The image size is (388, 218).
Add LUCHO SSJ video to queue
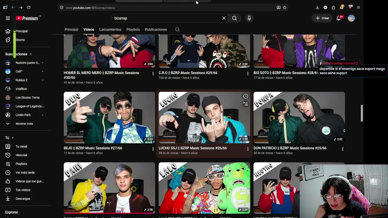[x=246, y=104]
